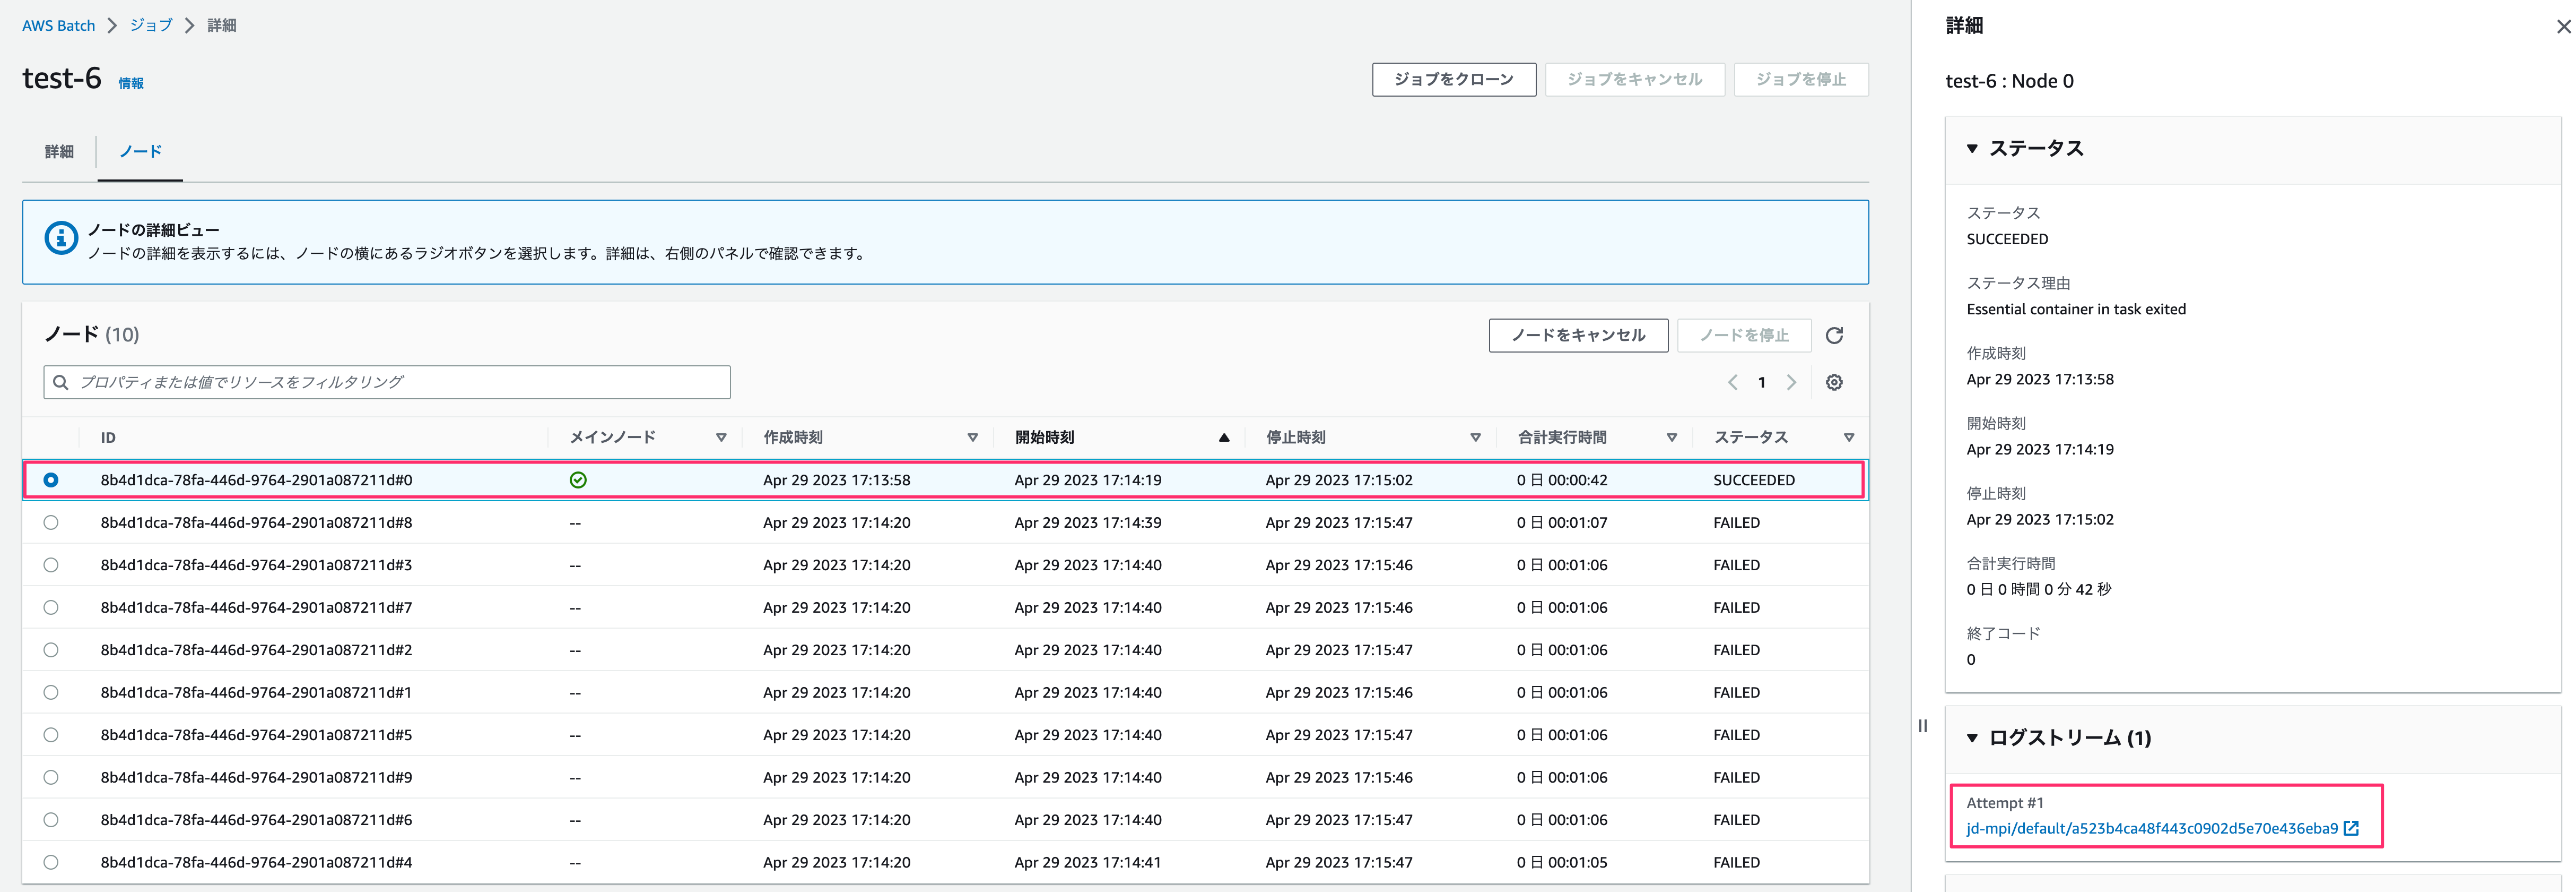Click the 情報 info link
This screenshot has width=2576, height=892.
tap(131, 83)
